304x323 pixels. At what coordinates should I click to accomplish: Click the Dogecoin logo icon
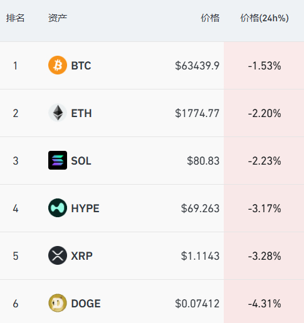[x=58, y=303]
